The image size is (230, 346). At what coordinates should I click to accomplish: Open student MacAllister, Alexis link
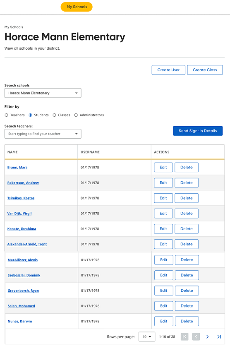click(x=23, y=260)
